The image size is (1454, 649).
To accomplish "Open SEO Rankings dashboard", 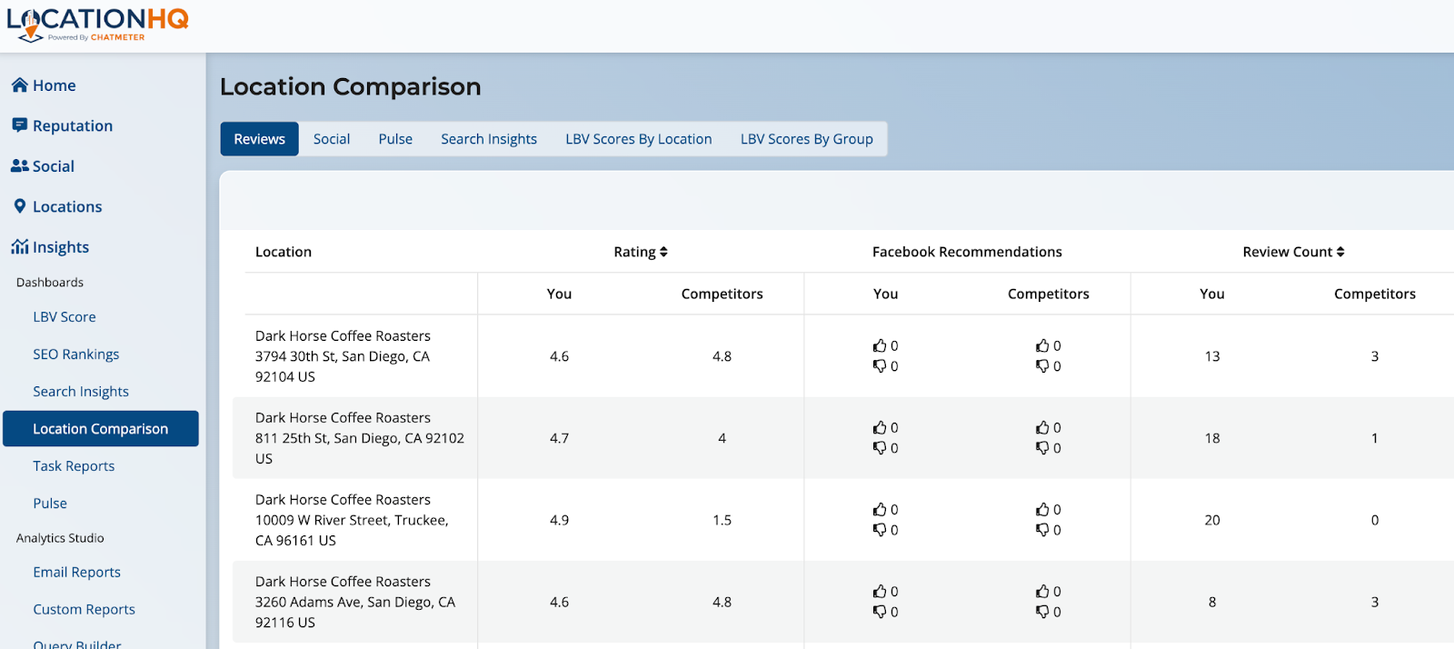I will [x=76, y=354].
